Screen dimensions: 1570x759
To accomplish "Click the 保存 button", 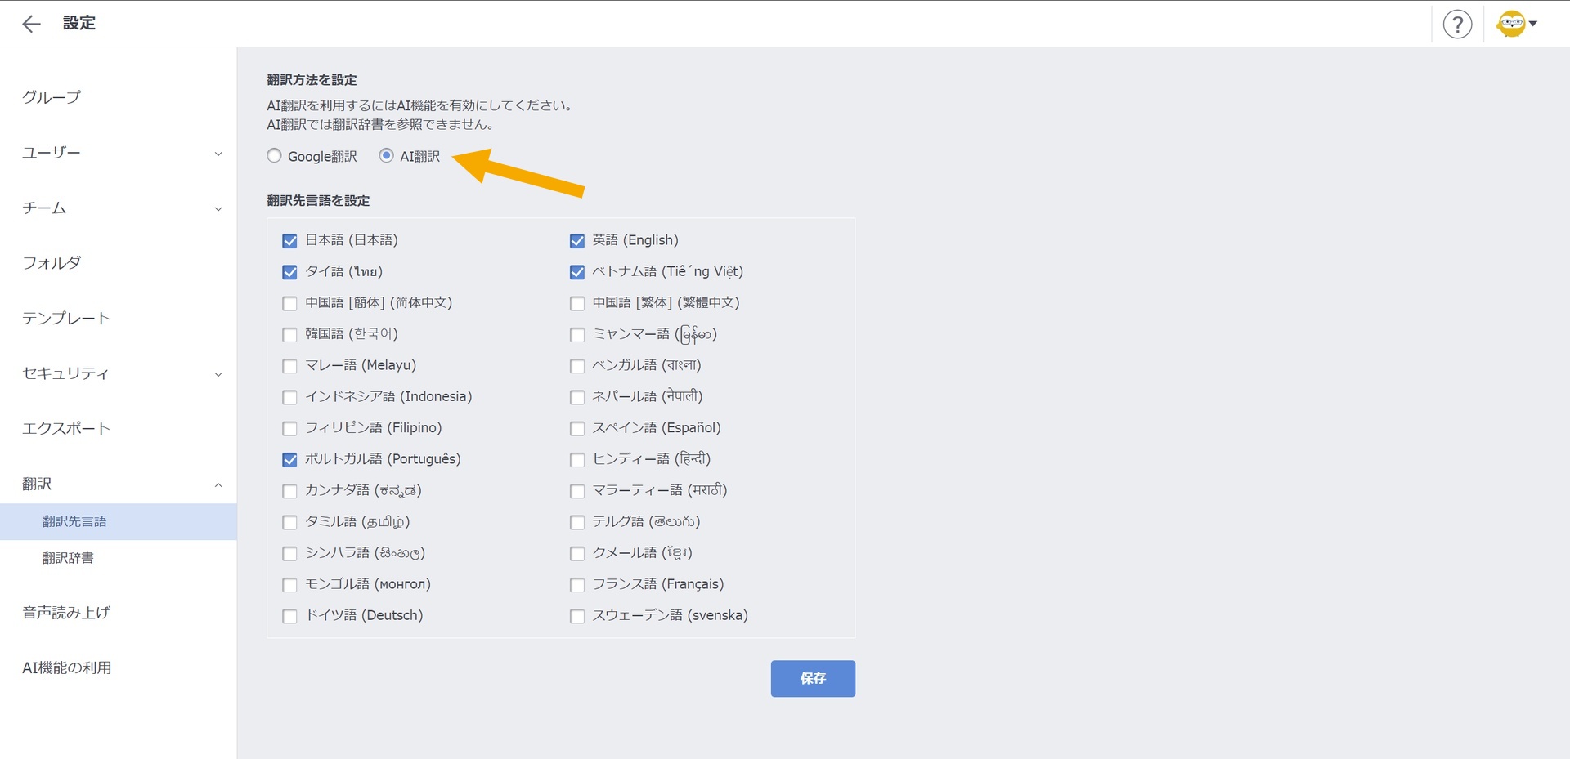I will [x=812, y=678].
